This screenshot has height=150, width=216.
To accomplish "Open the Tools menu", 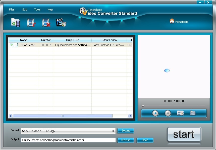I will tap(37, 9).
